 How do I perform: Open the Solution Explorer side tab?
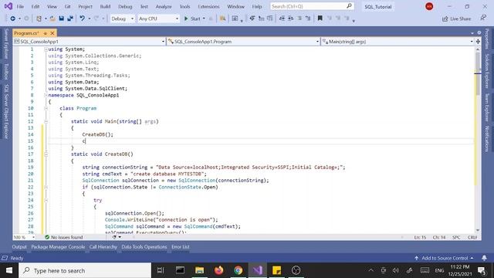coord(487,71)
